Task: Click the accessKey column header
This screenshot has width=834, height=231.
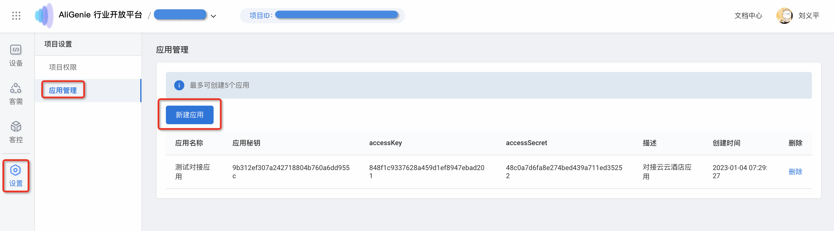Action: [385, 143]
